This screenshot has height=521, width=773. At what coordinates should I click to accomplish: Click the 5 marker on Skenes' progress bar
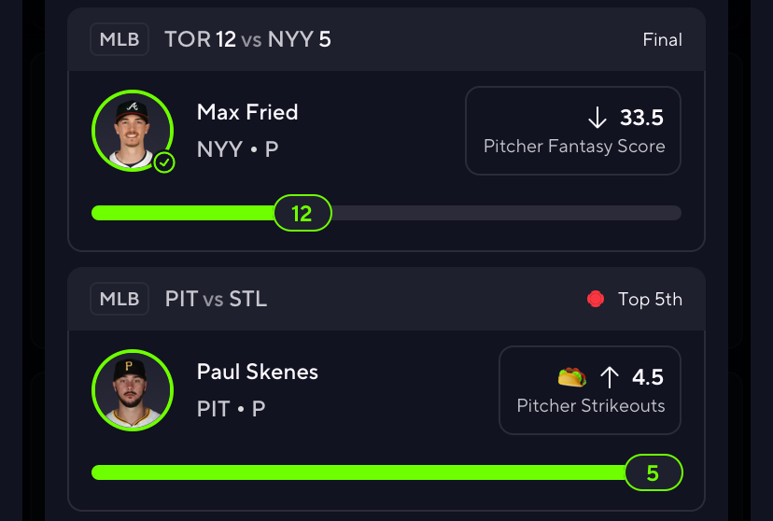point(654,472)
